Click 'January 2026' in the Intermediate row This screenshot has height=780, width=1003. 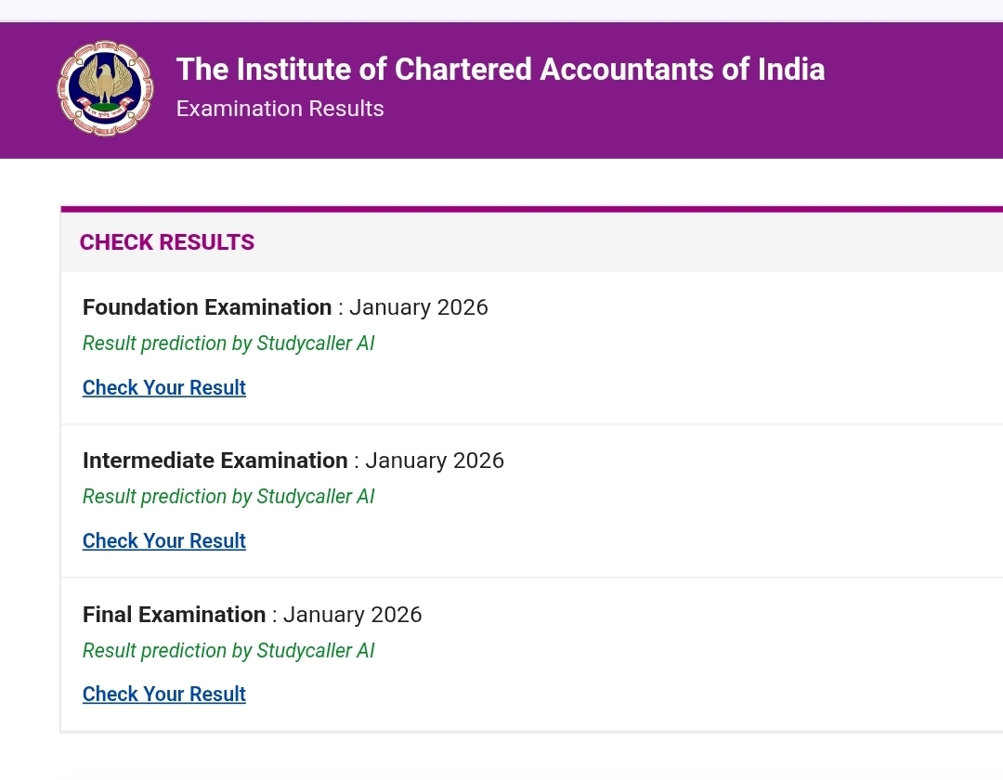(x=435, y=461)
